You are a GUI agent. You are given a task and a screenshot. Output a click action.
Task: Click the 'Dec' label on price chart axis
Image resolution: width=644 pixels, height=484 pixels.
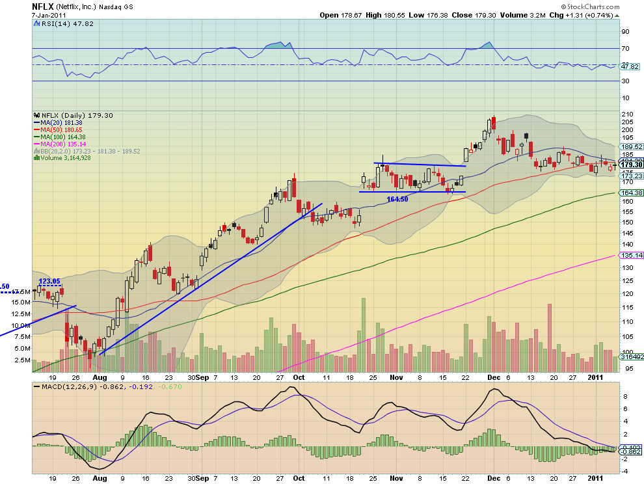[x=494, y=377]
